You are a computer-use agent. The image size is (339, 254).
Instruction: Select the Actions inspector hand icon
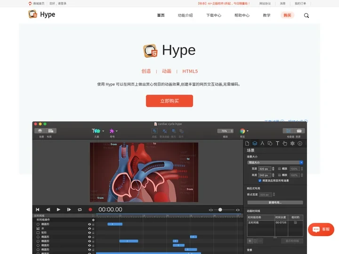coord(285,143)
